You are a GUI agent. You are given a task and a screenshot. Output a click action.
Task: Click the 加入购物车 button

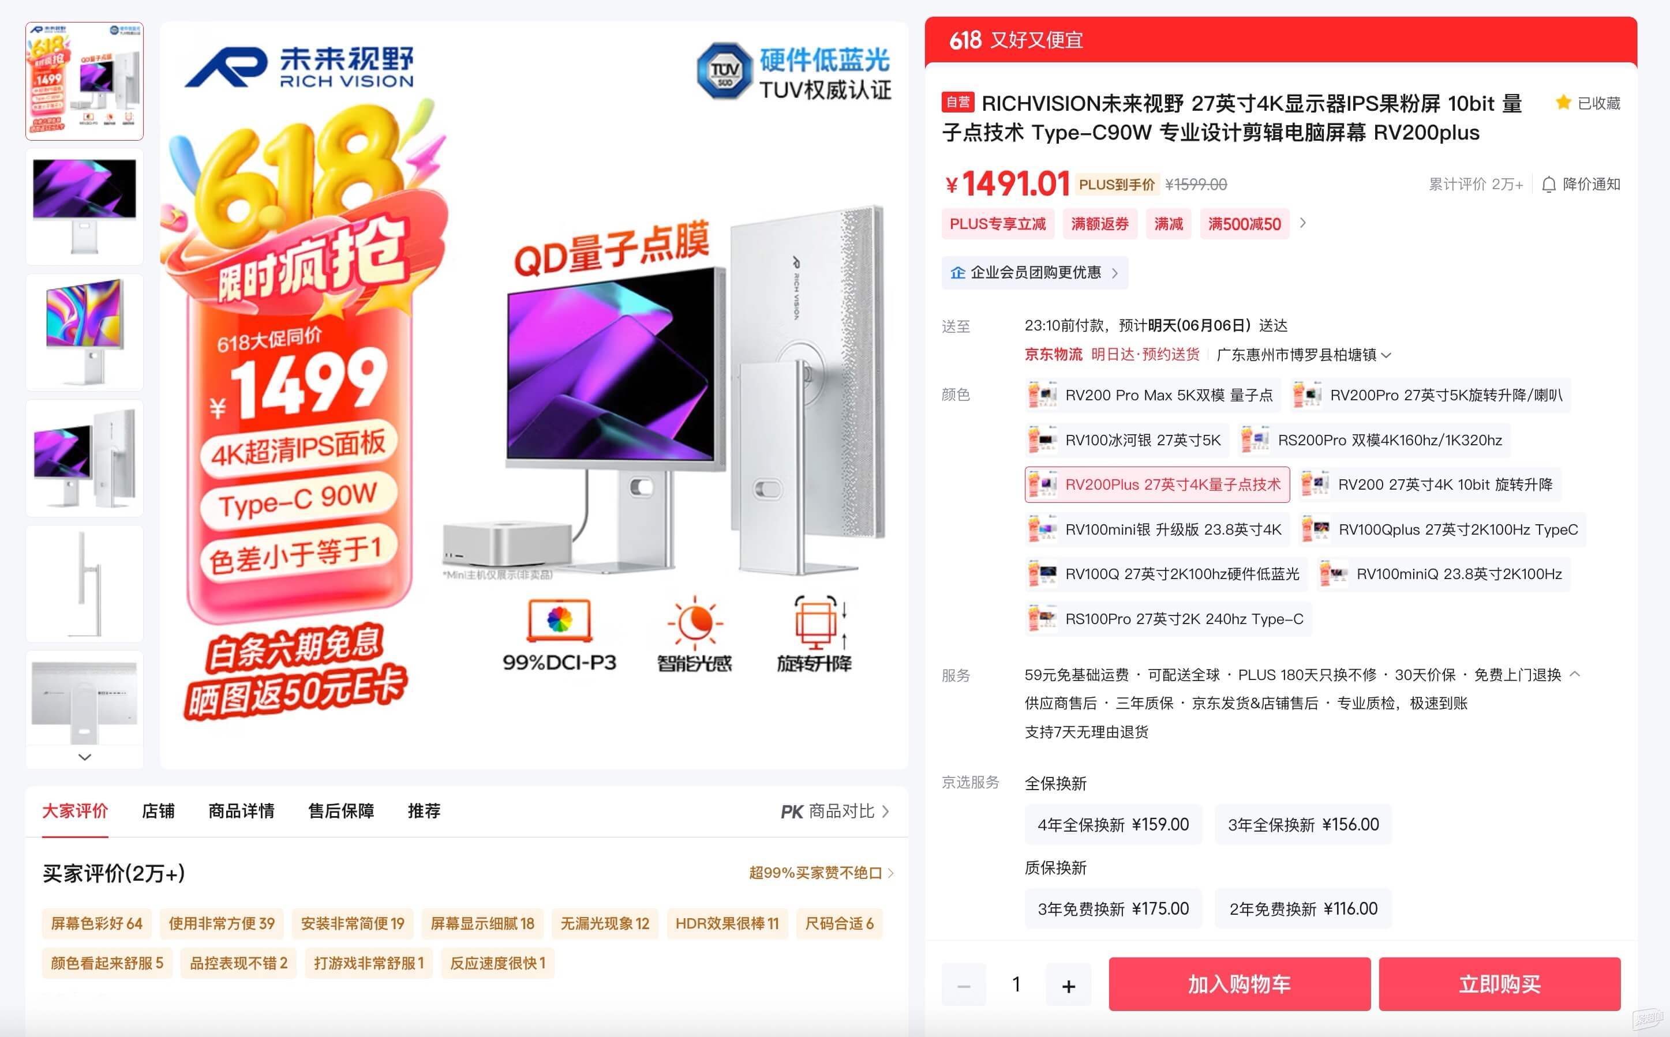[x=1239, y=984]
